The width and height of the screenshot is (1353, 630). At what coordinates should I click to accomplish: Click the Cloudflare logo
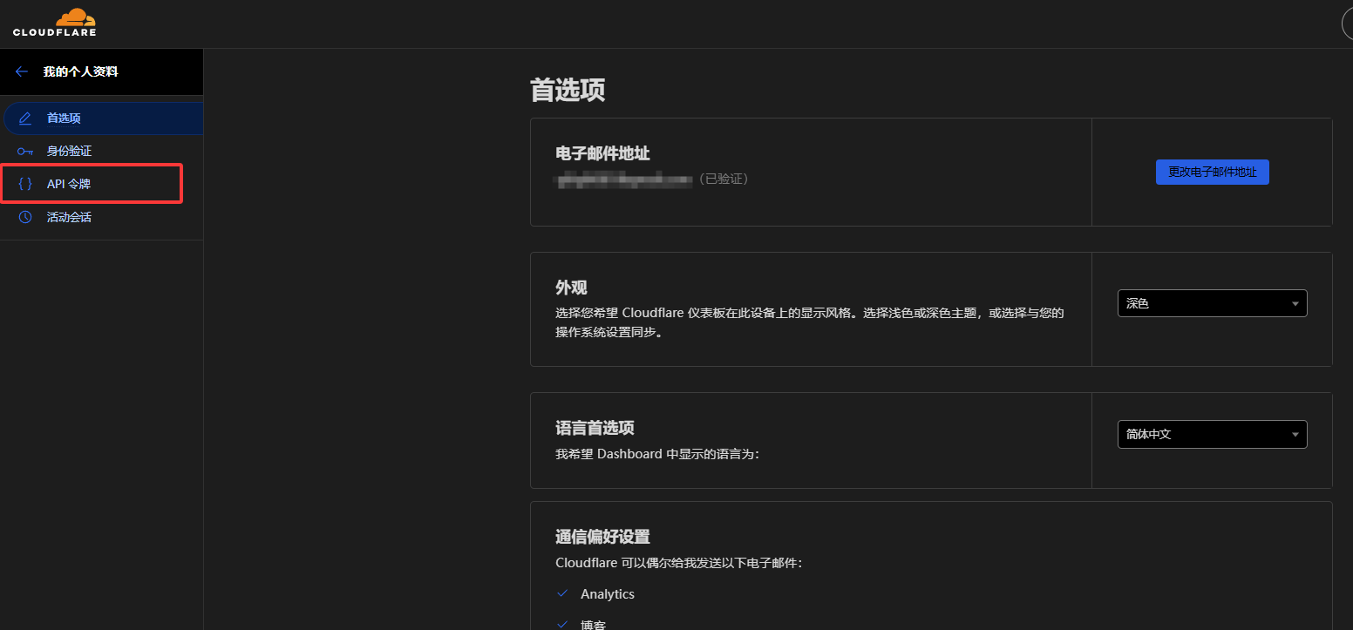[54, 23]
